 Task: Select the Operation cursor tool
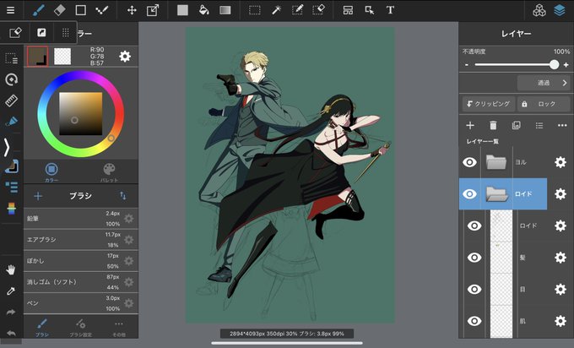point(370,10)
